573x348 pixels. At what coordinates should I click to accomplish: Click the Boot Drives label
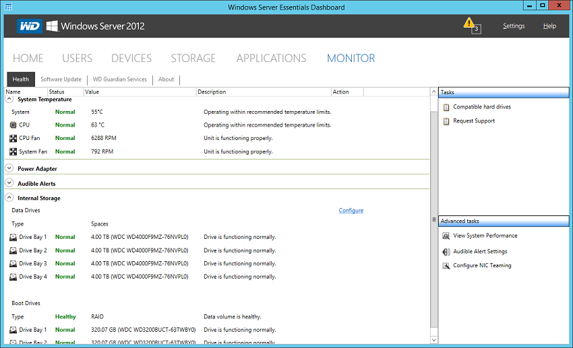[26, 303]
